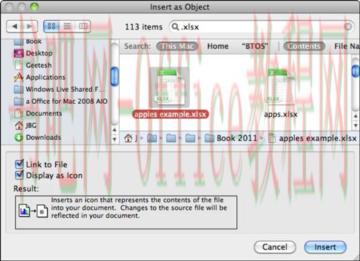Go forward with the right arrow button
Viewport: 360px width, 261px height.
(x=30, y=26)
